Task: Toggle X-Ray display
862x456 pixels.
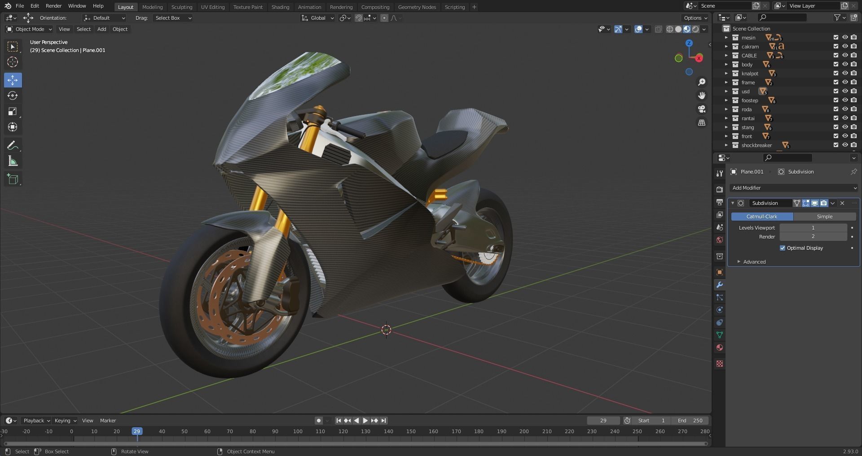Action: 659,29
